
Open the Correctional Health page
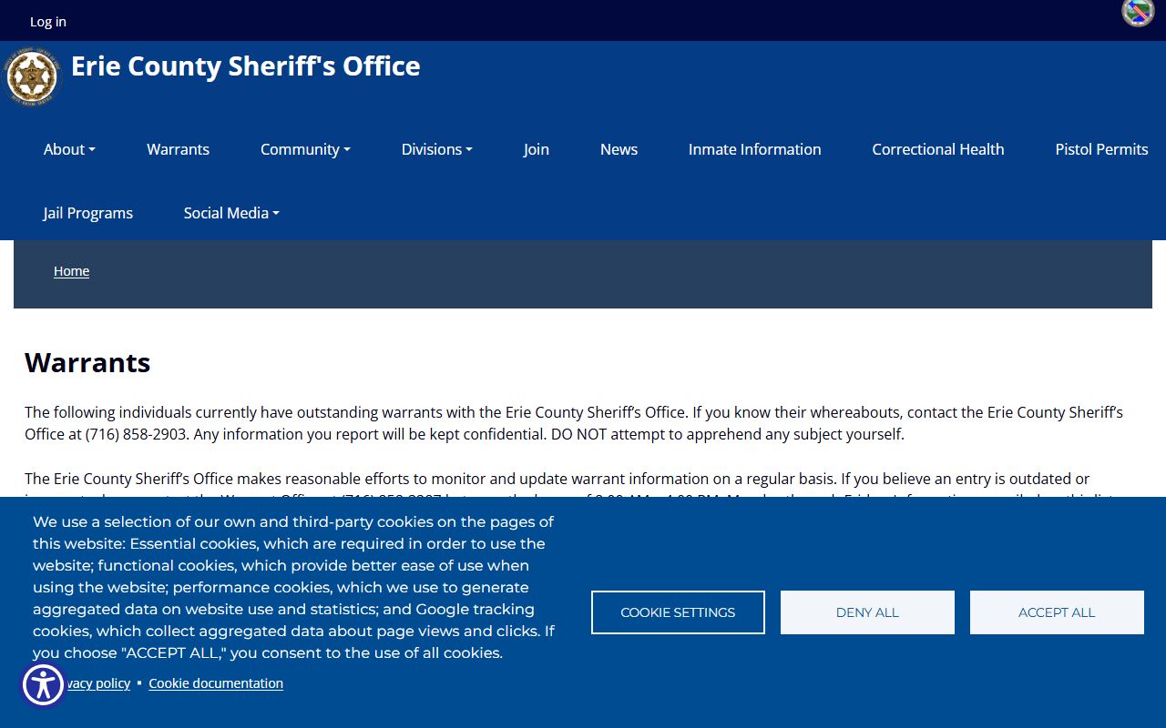pyautogui.click(x=938, y=149)
